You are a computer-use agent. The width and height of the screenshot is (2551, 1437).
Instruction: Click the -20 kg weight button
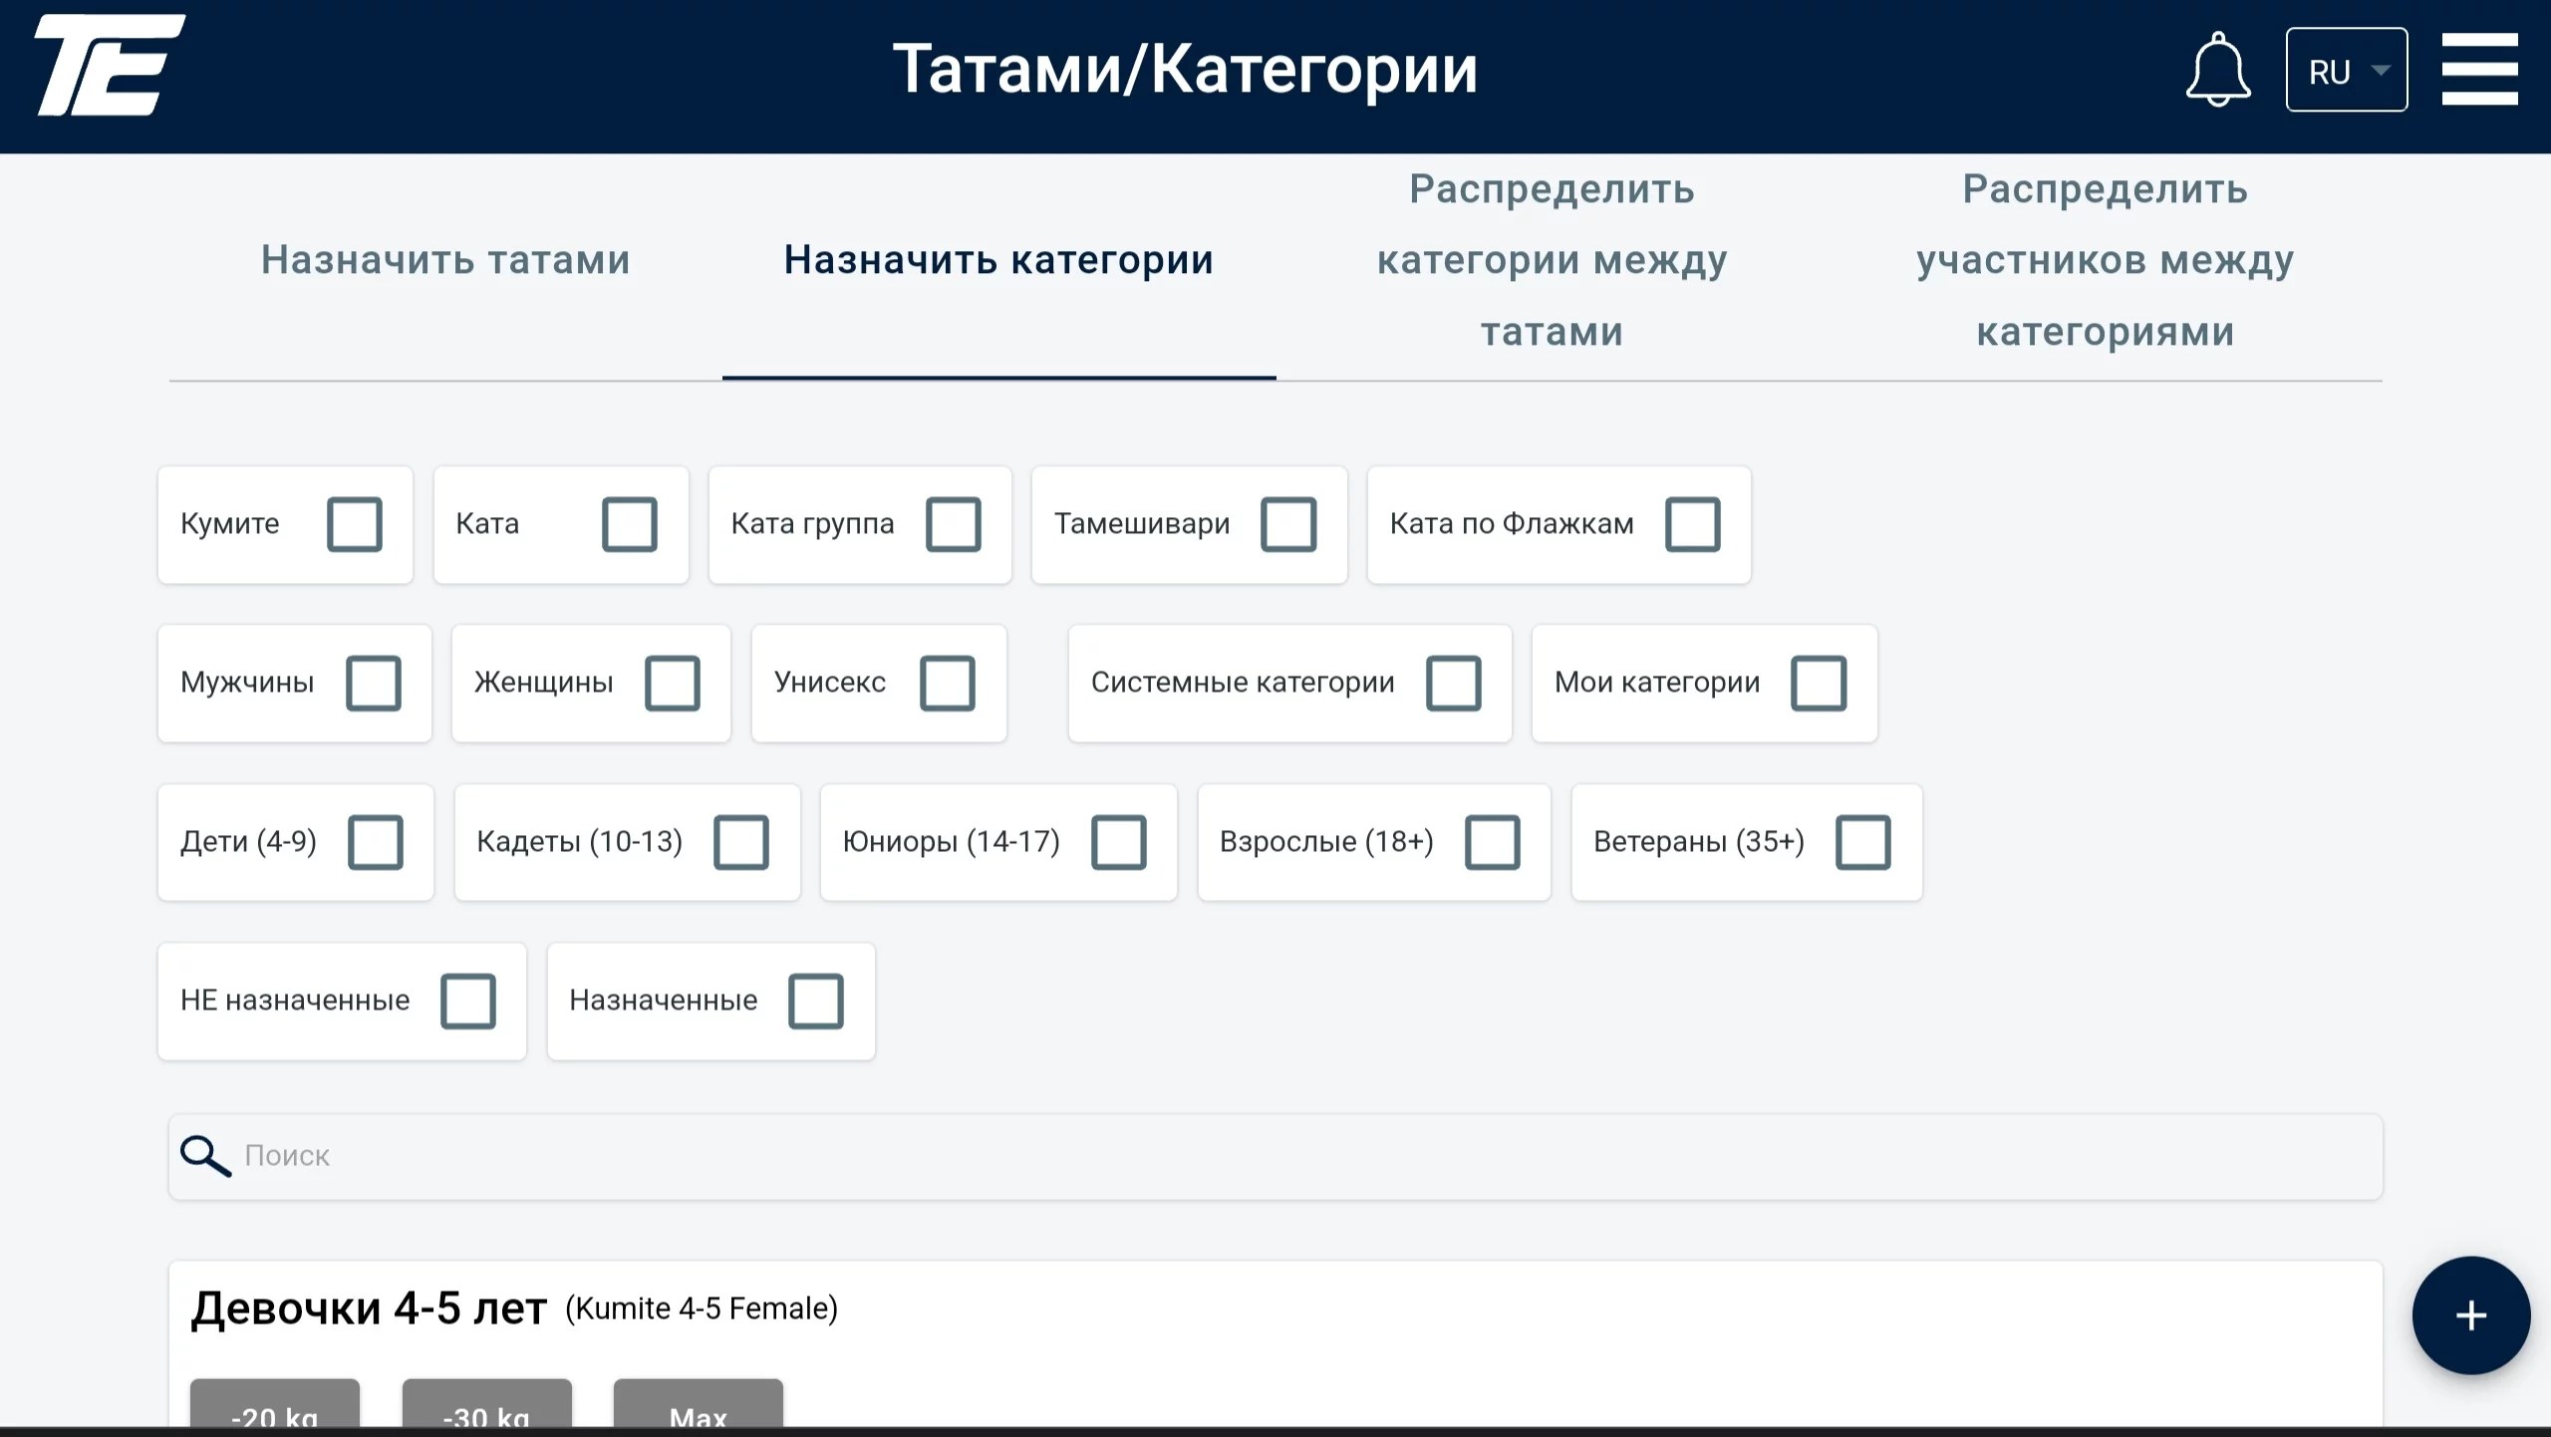tap(275, 1403)
